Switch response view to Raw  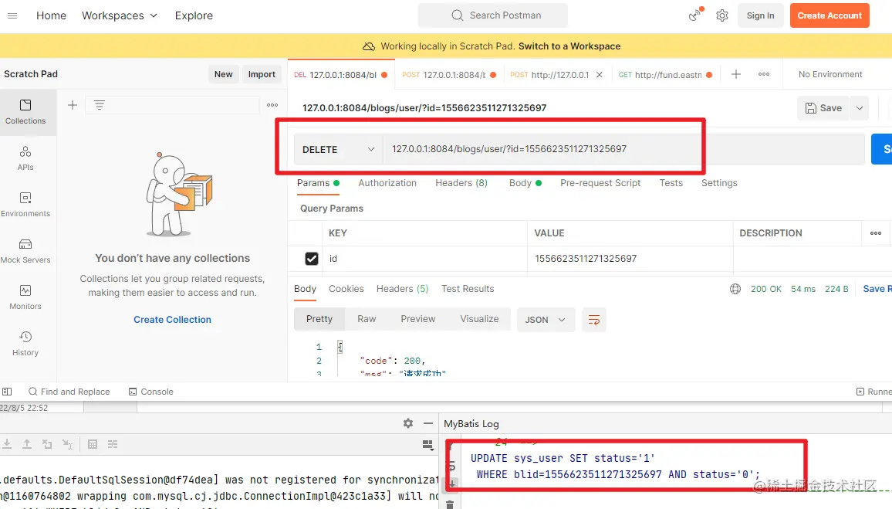coord(367,319)
